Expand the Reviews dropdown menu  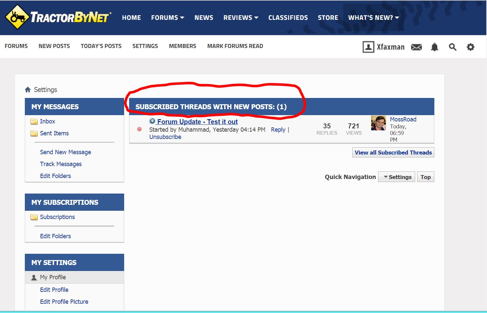[241, 18]
